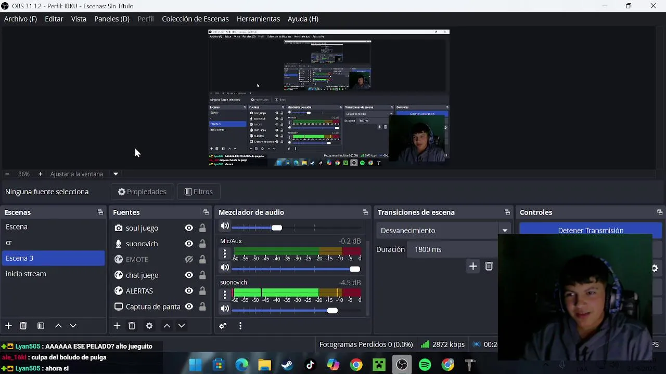Mute the Mic/Aux audio channel
This screenshot has height=374, width=666.
tap(225, 268)
